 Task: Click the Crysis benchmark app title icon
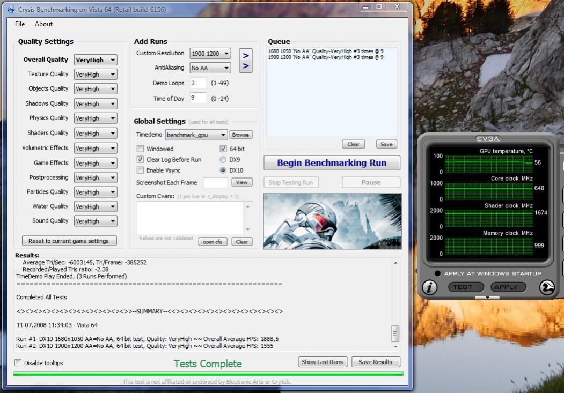coord(11,10)
